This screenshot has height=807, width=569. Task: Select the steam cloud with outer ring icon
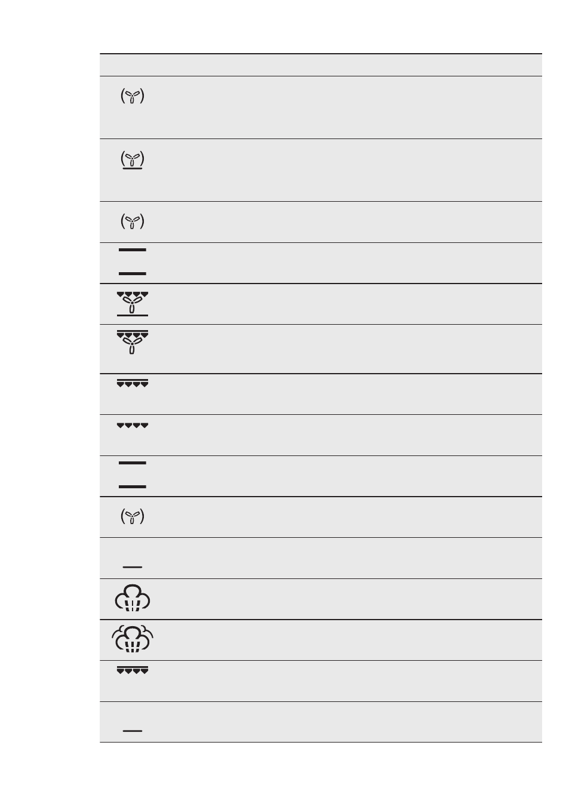(x=133, y=638)
